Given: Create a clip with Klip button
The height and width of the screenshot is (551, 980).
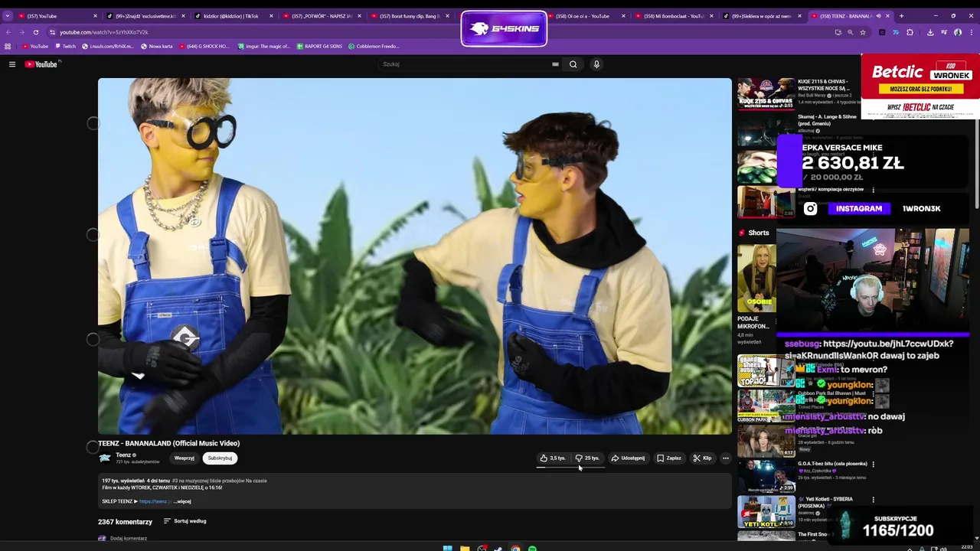Looking at the screenshot, I should coord(702,458).
